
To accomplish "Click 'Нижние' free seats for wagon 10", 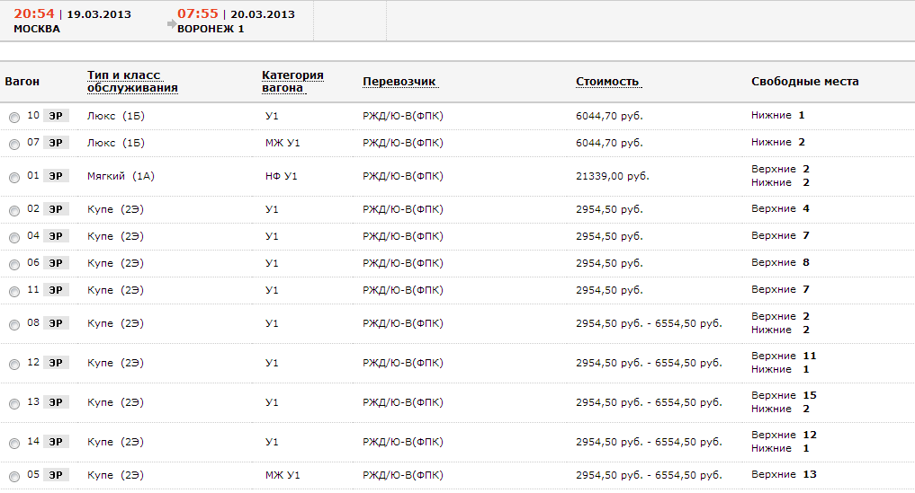I will pyautogui.click(x=771, y=116).
